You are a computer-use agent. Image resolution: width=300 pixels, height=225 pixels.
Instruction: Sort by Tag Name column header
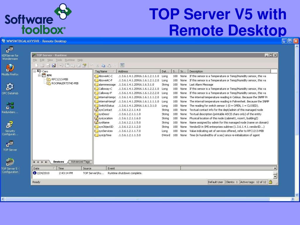[105, 71]
